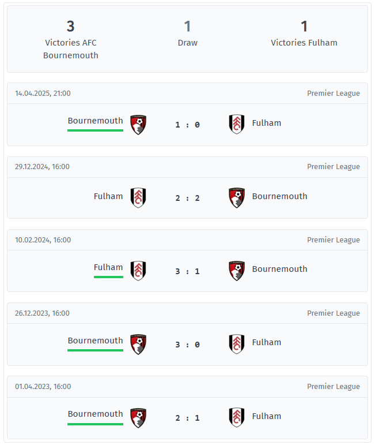375x445 pixels.
Task: Open the 2 : 1 score result
Action: pos(187,418)
